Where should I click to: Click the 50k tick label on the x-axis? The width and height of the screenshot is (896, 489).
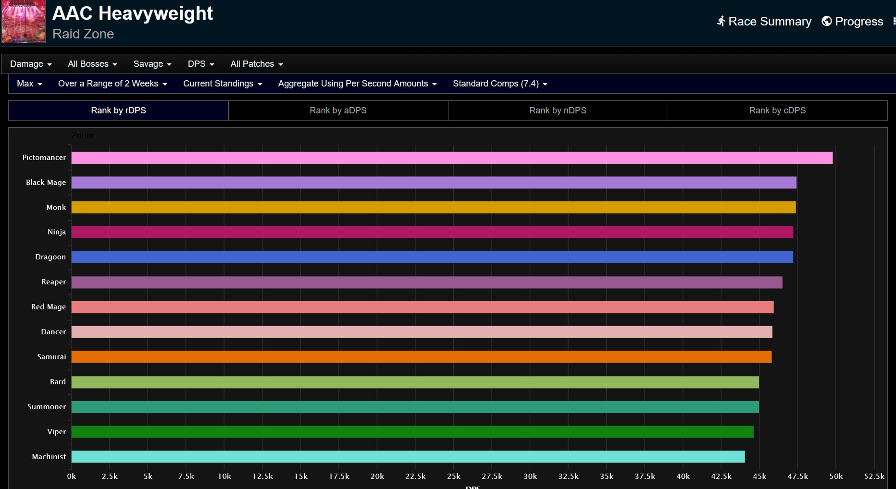tap(836, 477)
